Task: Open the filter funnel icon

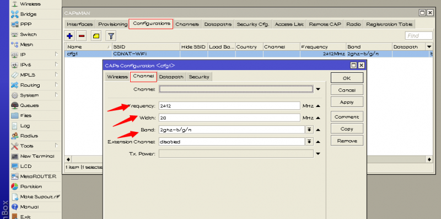Action: tap(111, 36)
